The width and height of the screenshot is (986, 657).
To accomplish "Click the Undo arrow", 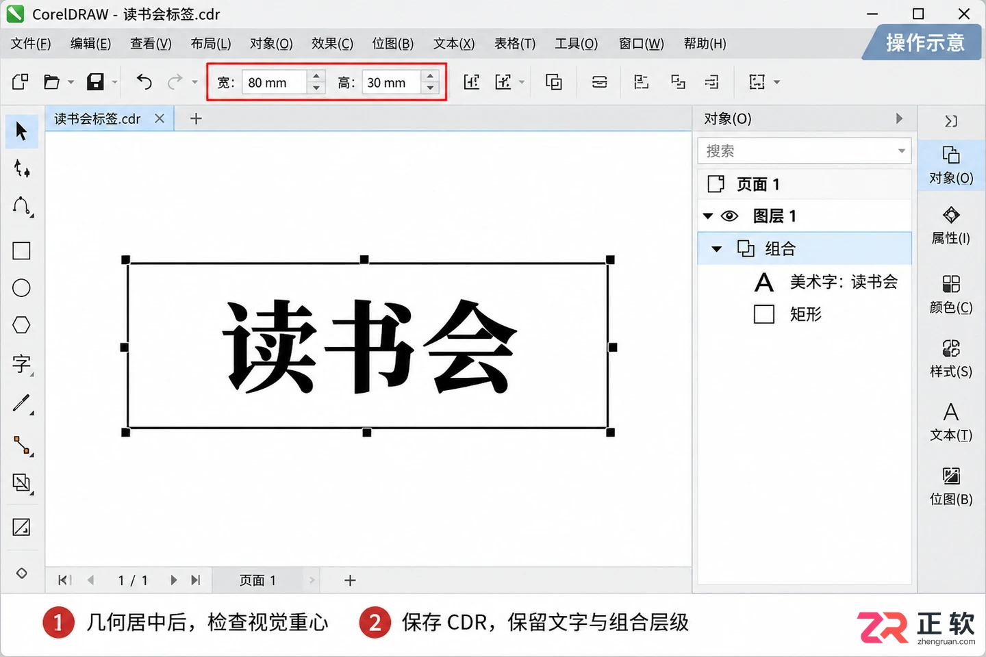I will (x=144, y=82).
